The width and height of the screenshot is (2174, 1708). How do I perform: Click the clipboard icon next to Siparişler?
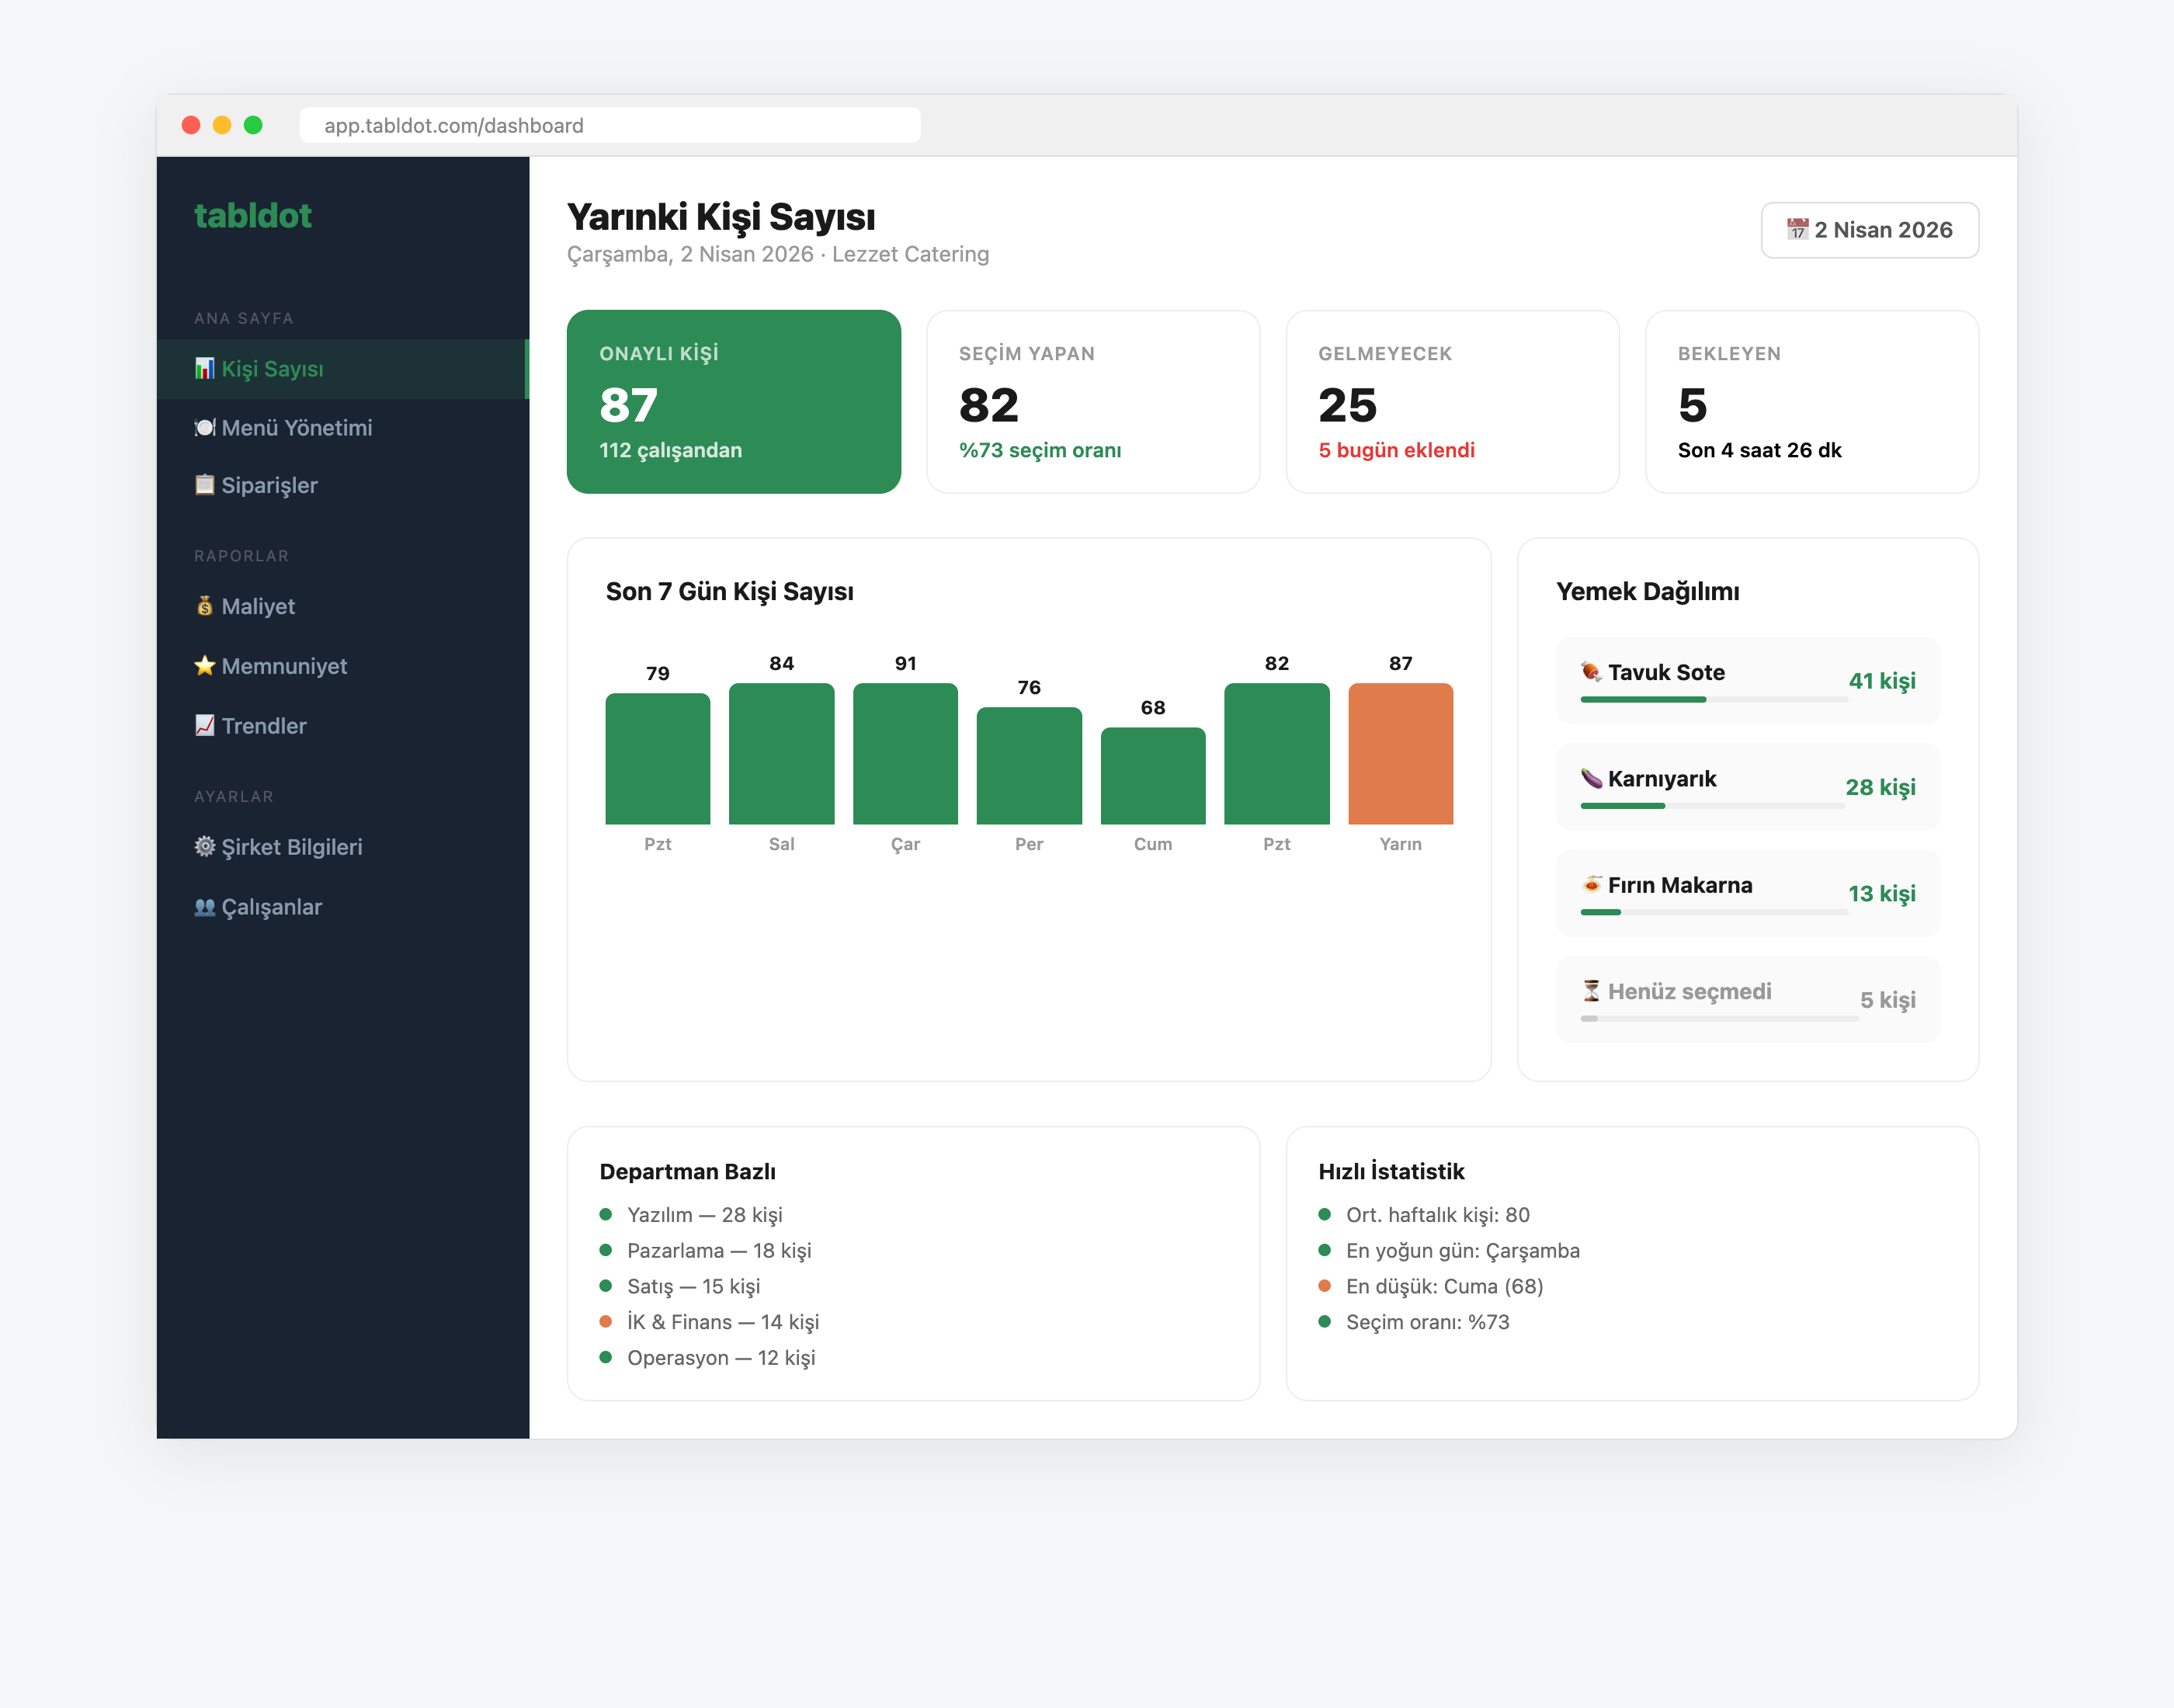205,485
